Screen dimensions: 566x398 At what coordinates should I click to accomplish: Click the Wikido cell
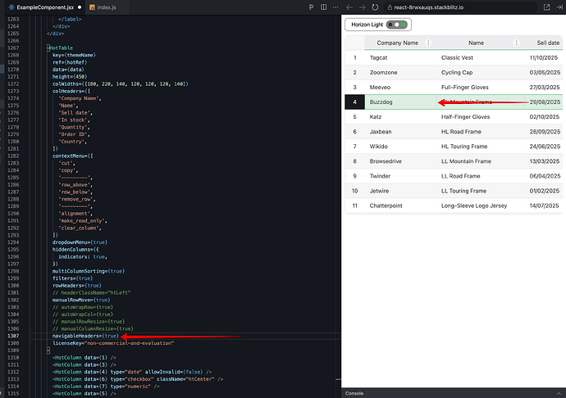click(x=400, y=147)
